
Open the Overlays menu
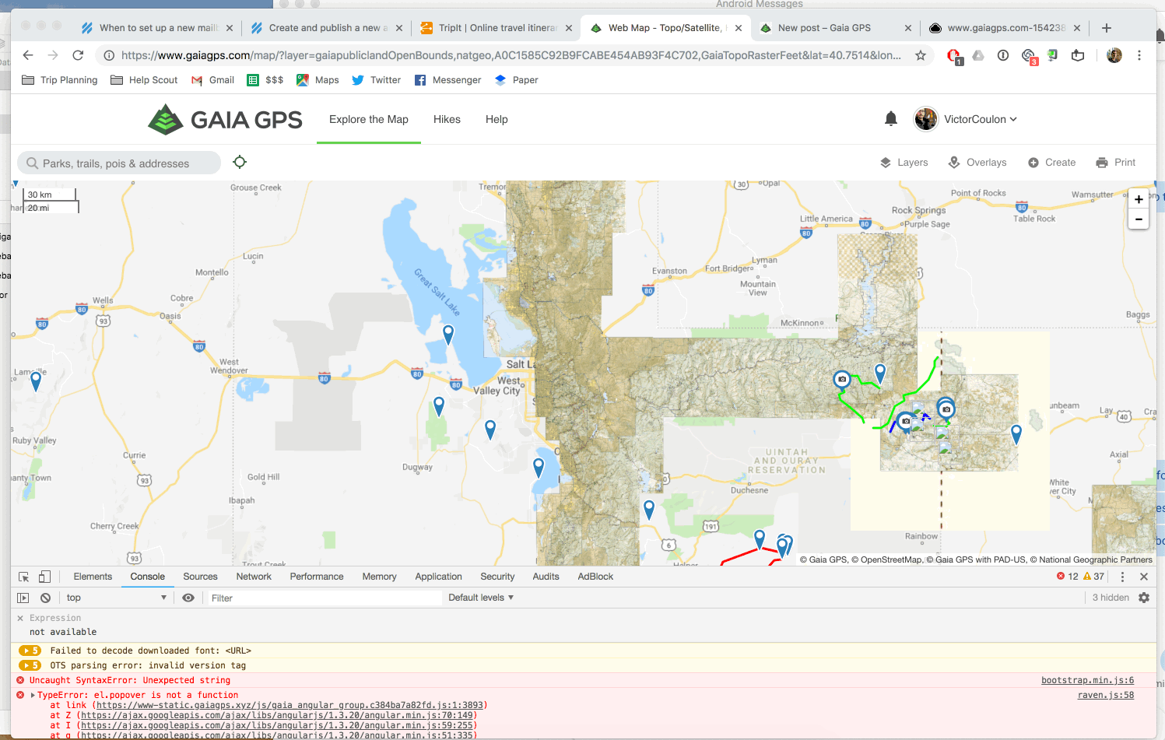click(x=977, y=163)
